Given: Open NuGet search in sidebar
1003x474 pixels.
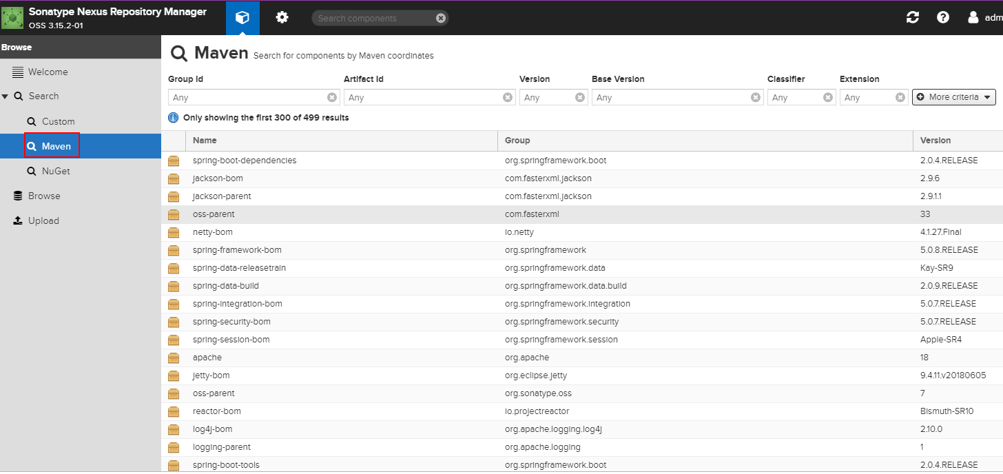Looking at the screenshot, I should [x=55, y=171].
